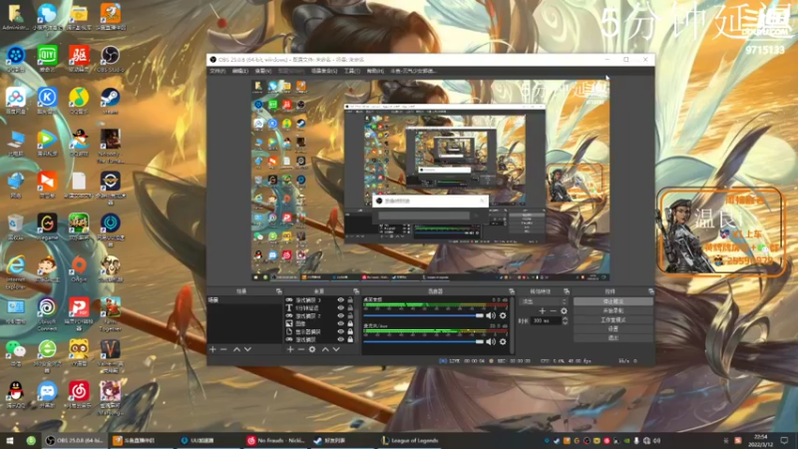Add a scene transition with plus icon
The width and height of the screenshot is (798, 449).
click(542, 311)
